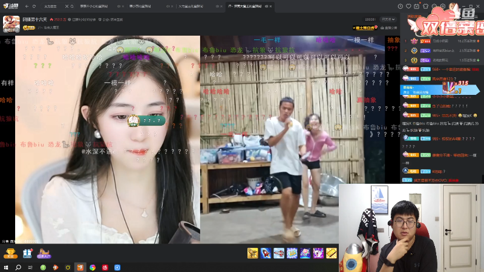The height and width of the screenshot is (272, 484).
Task: Open the 公会 guild link
Action: (111, 19)
